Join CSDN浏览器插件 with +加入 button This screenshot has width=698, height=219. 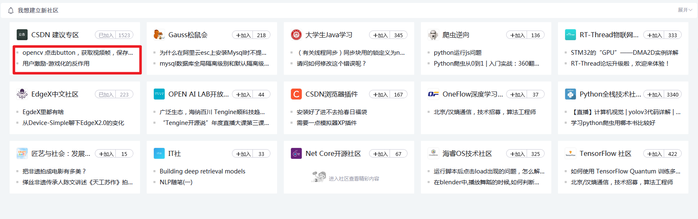point(380,94)
